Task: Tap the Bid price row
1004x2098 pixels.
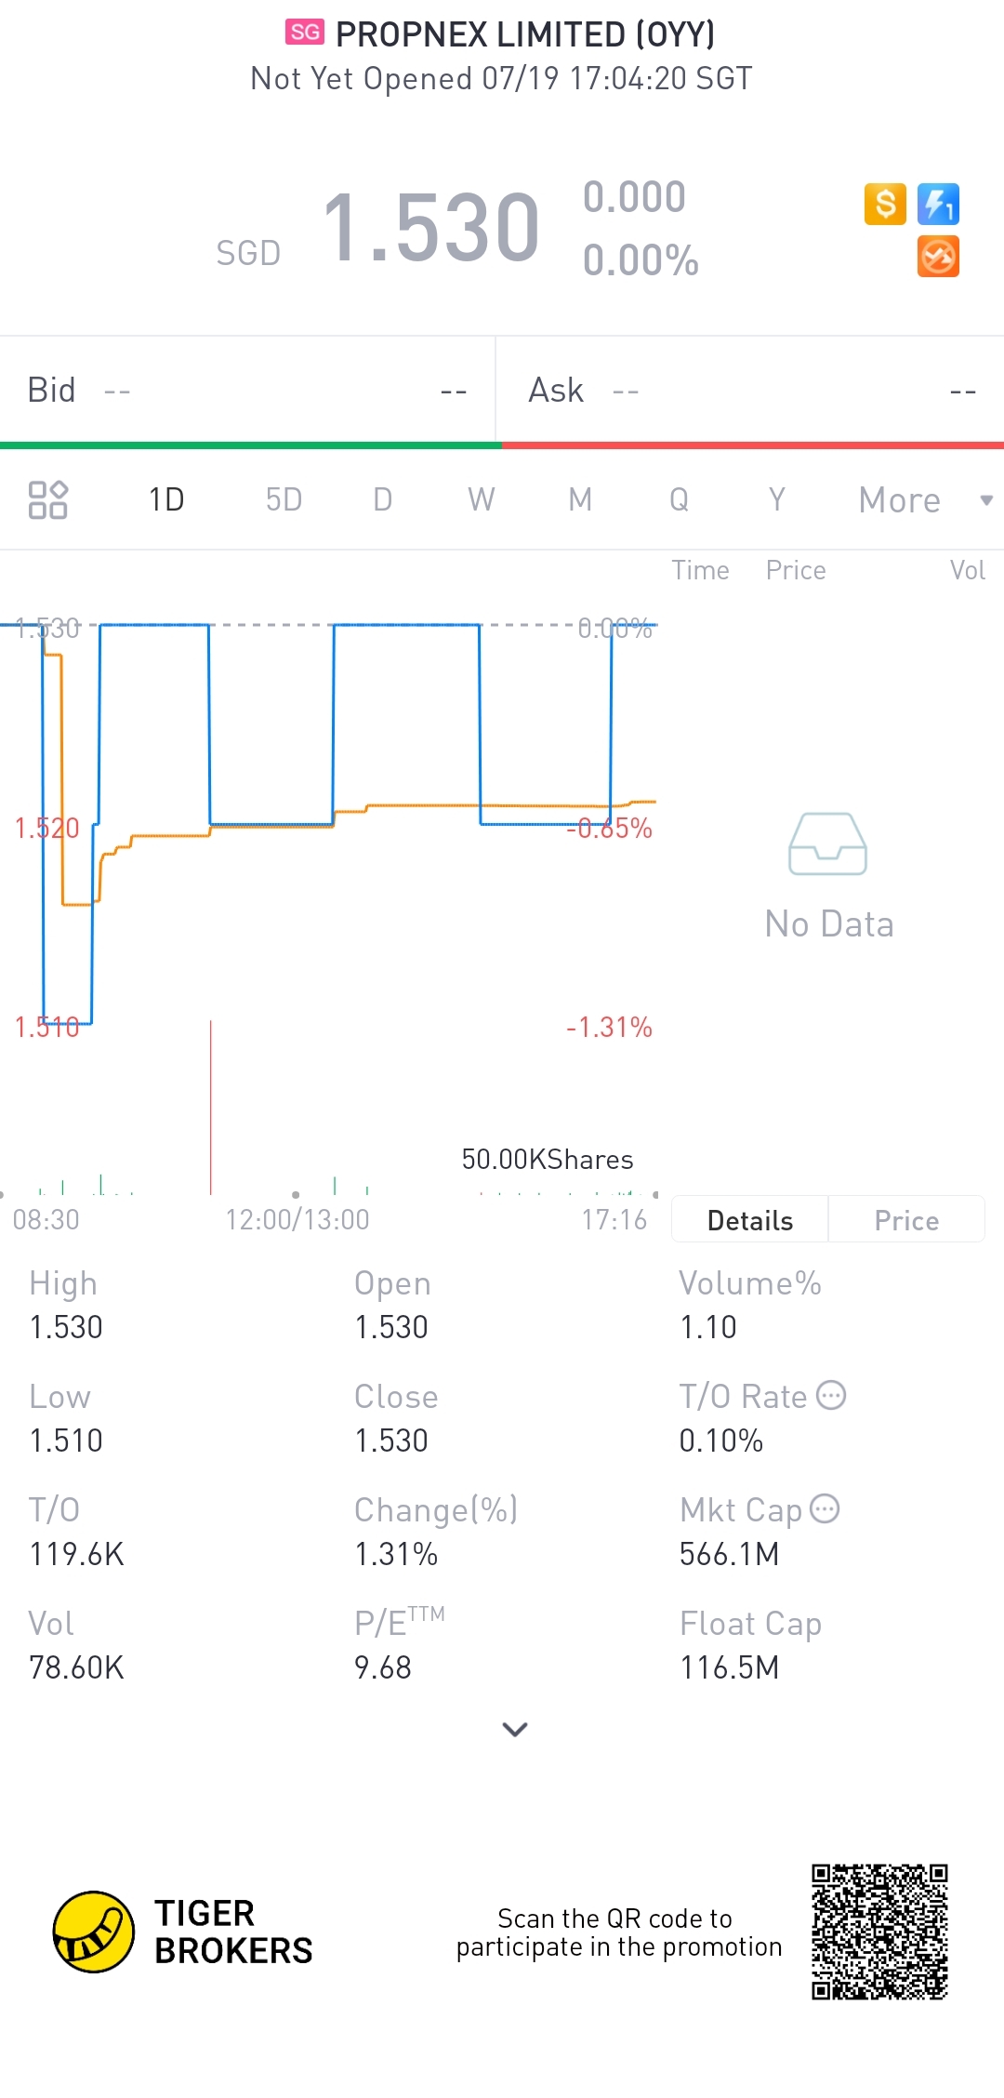Action: pyautogui.click(x=247, y=391)
